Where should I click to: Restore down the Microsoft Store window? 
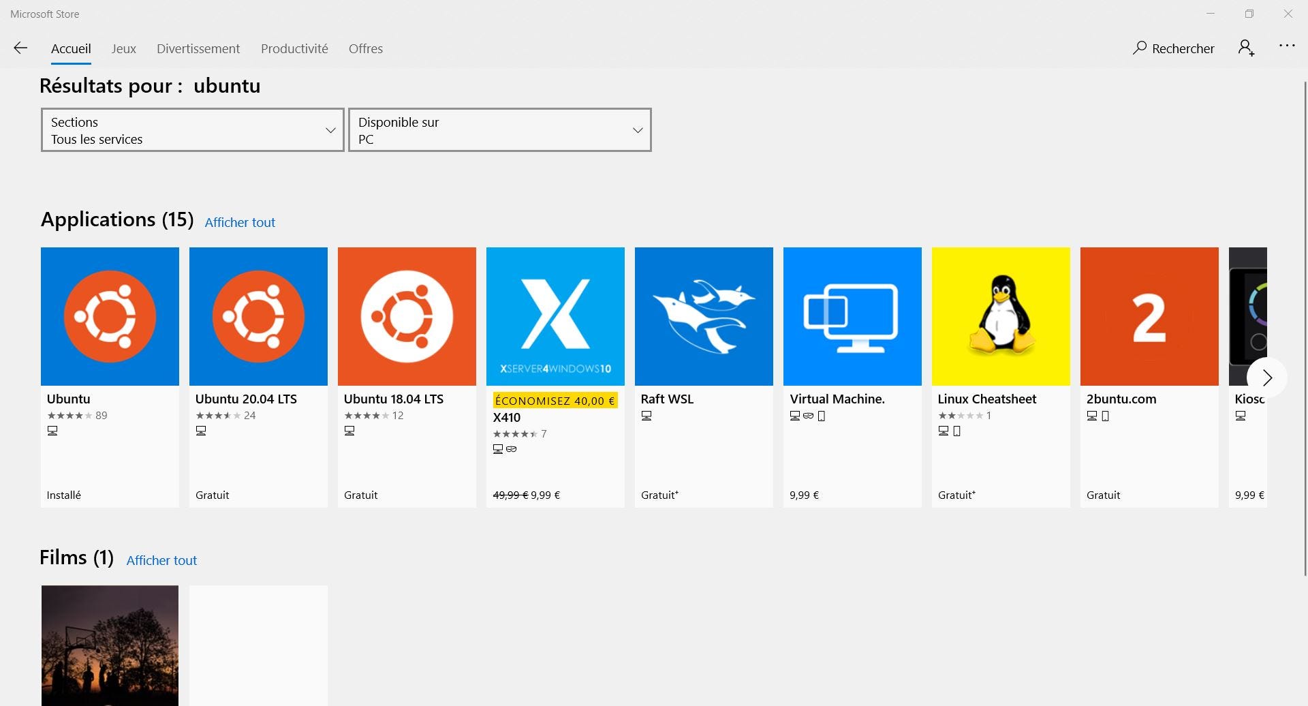[x=1249, y=14]
